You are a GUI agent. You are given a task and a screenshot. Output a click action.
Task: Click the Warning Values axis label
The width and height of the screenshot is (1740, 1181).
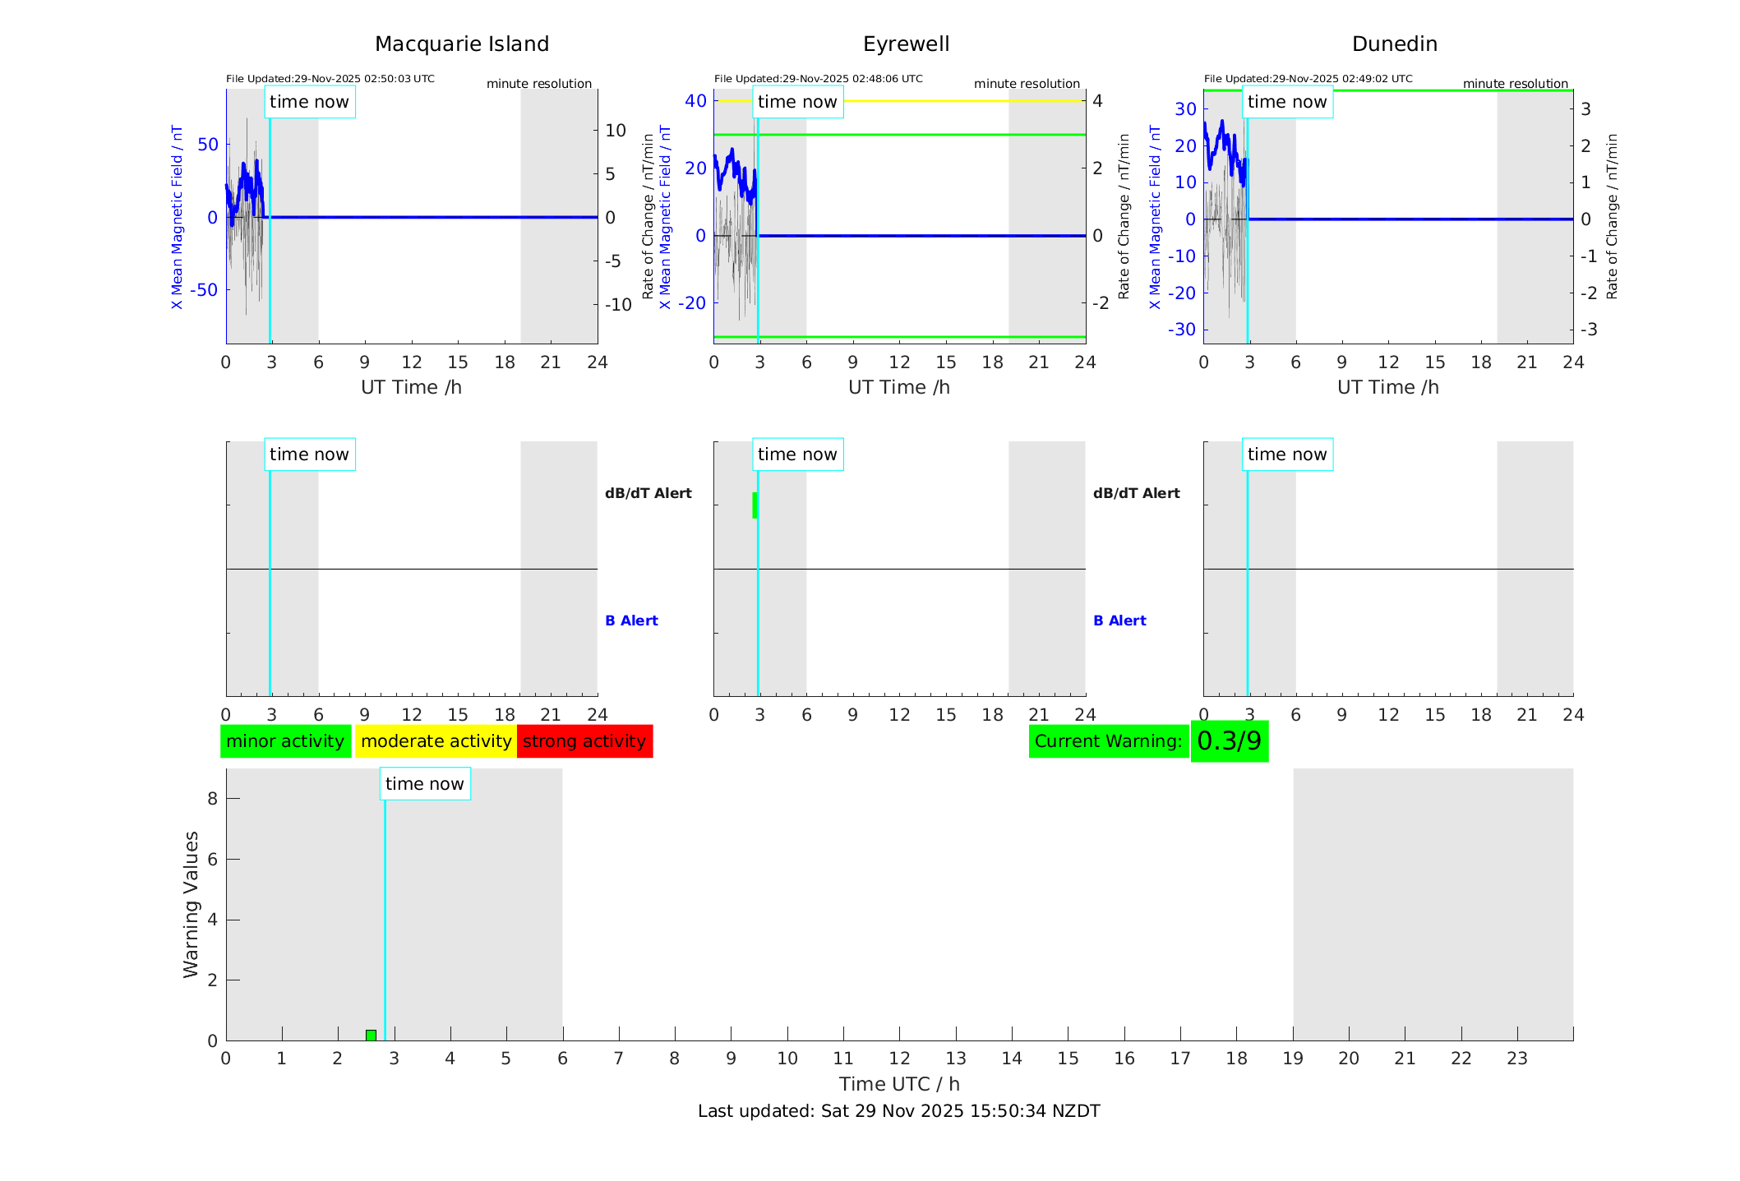pos(191,904)
